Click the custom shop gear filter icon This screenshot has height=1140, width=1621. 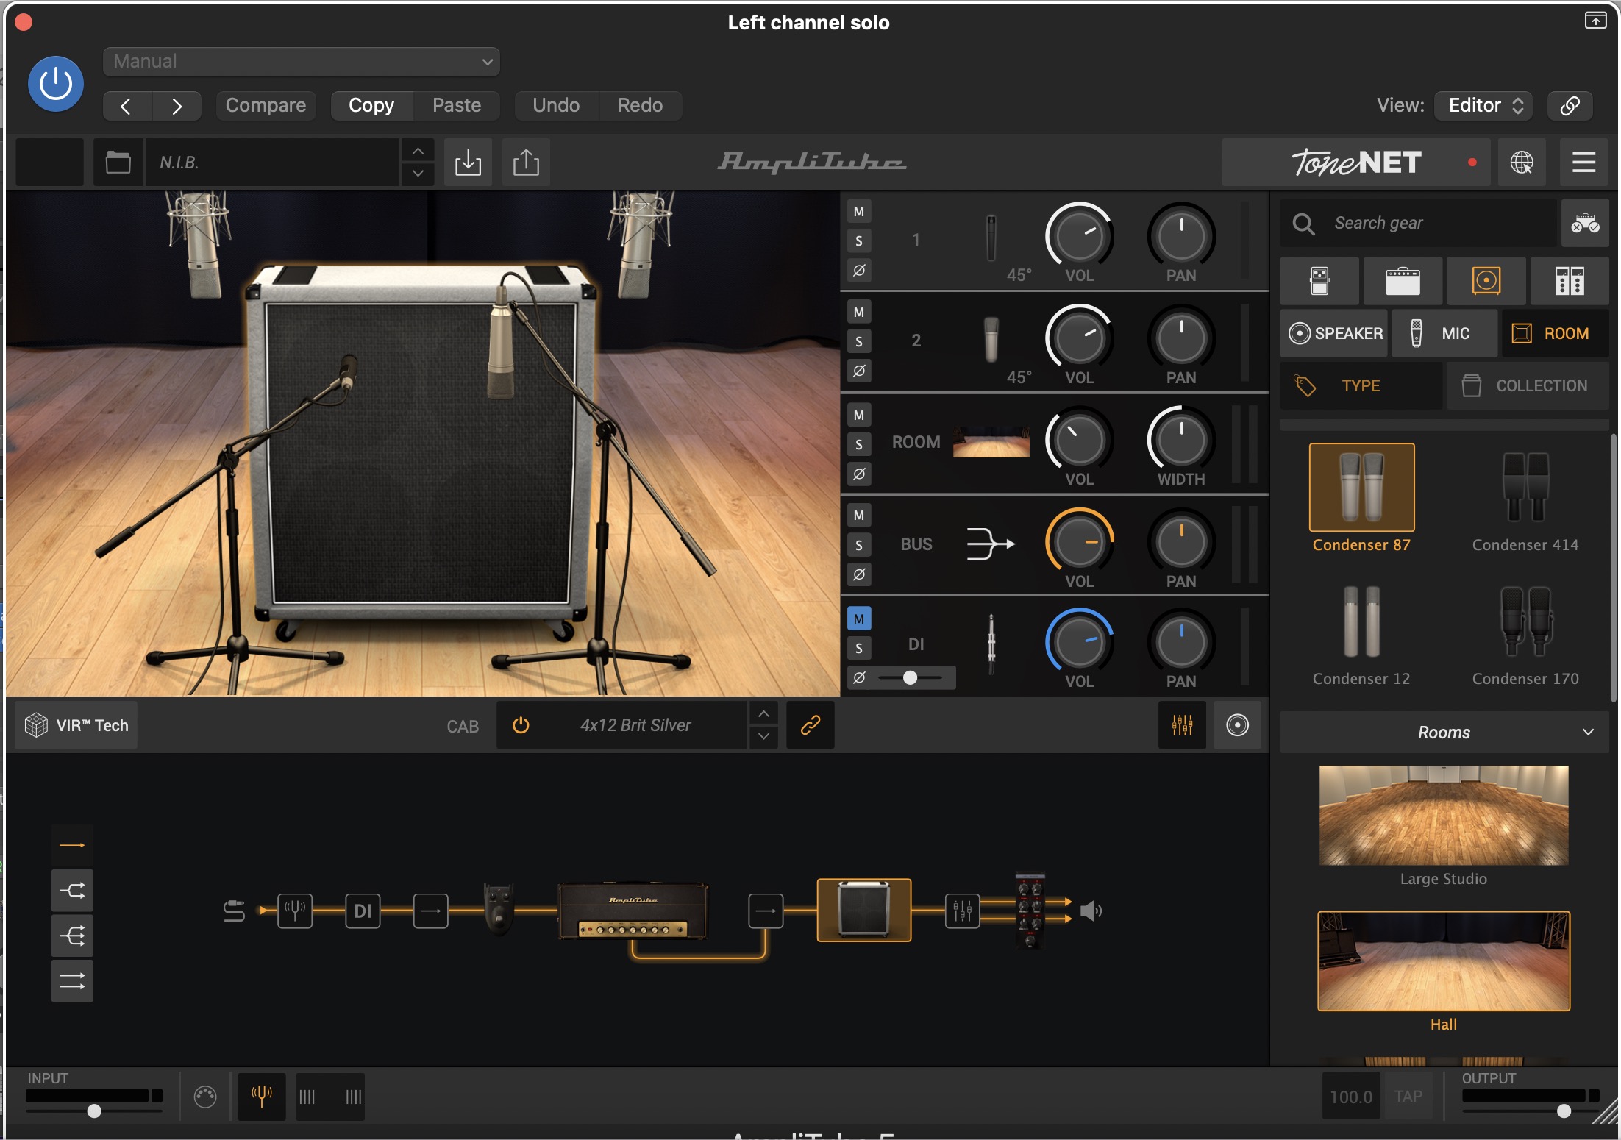pyautogui.click(x=1585, y=223)
